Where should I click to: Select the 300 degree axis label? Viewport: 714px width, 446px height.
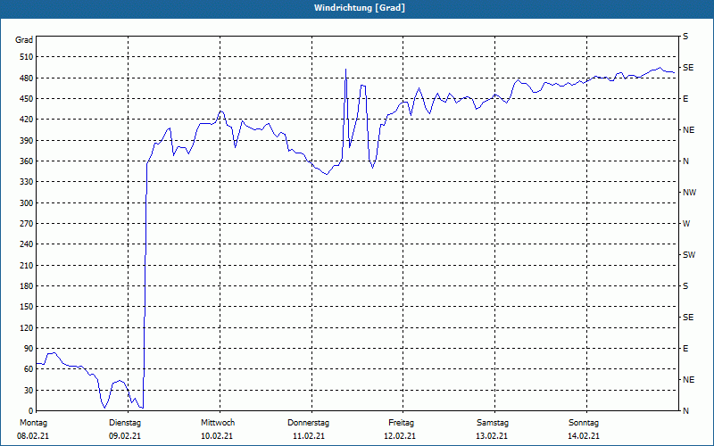click(x=27, y=203)
